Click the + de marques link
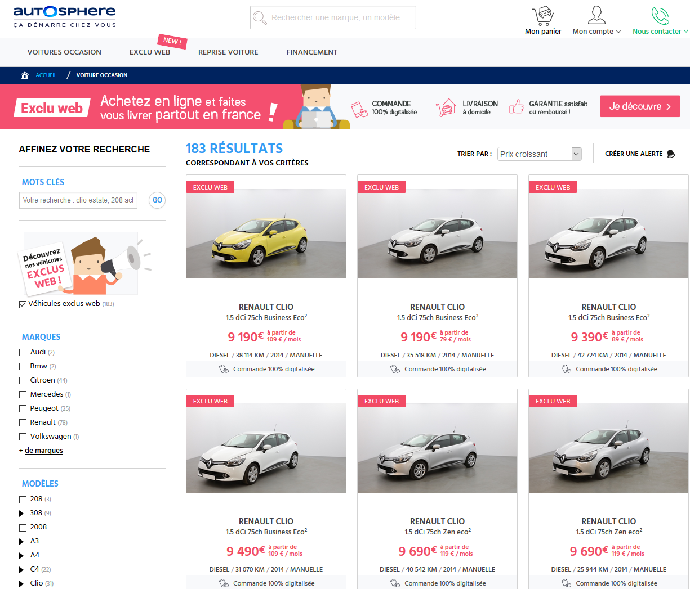This screenshot has width=690, height=589. point(41,450)
